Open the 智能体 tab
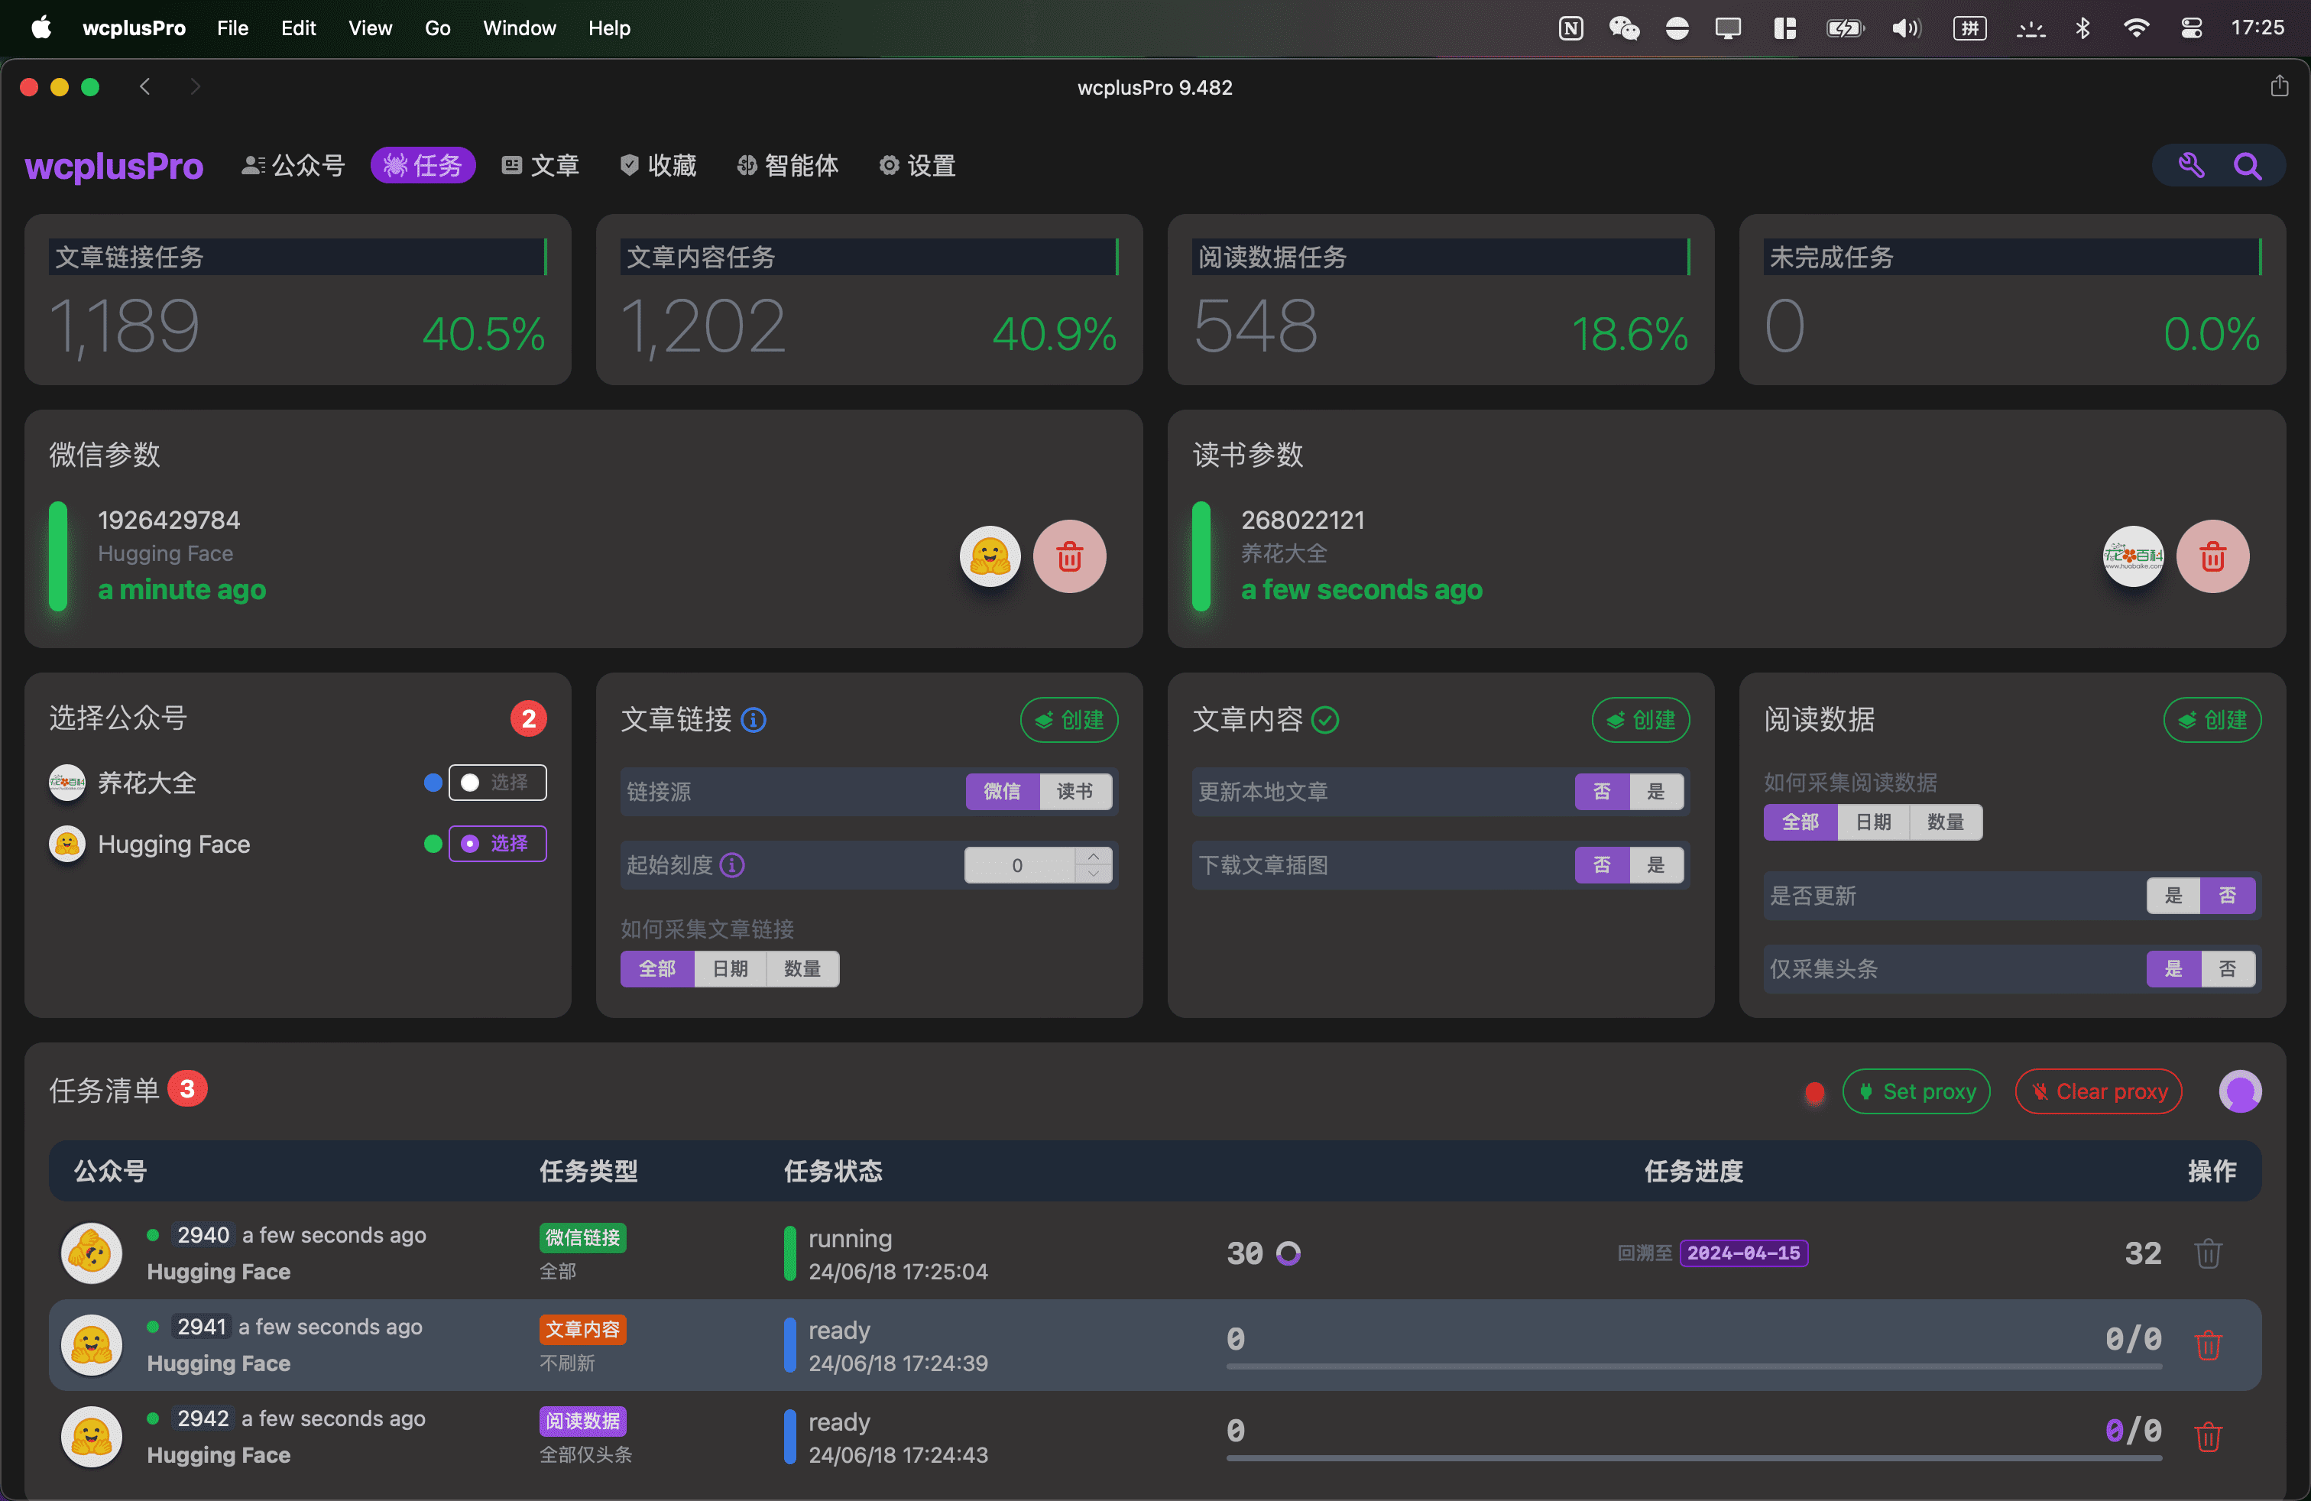 point(786,166)
